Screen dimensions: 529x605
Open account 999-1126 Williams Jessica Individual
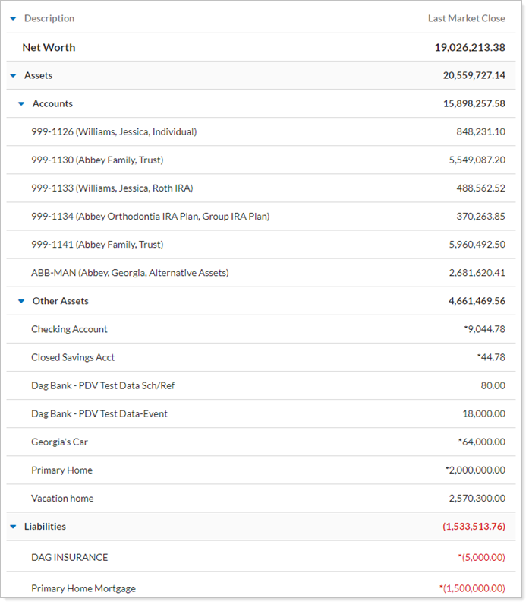[114, 132]
